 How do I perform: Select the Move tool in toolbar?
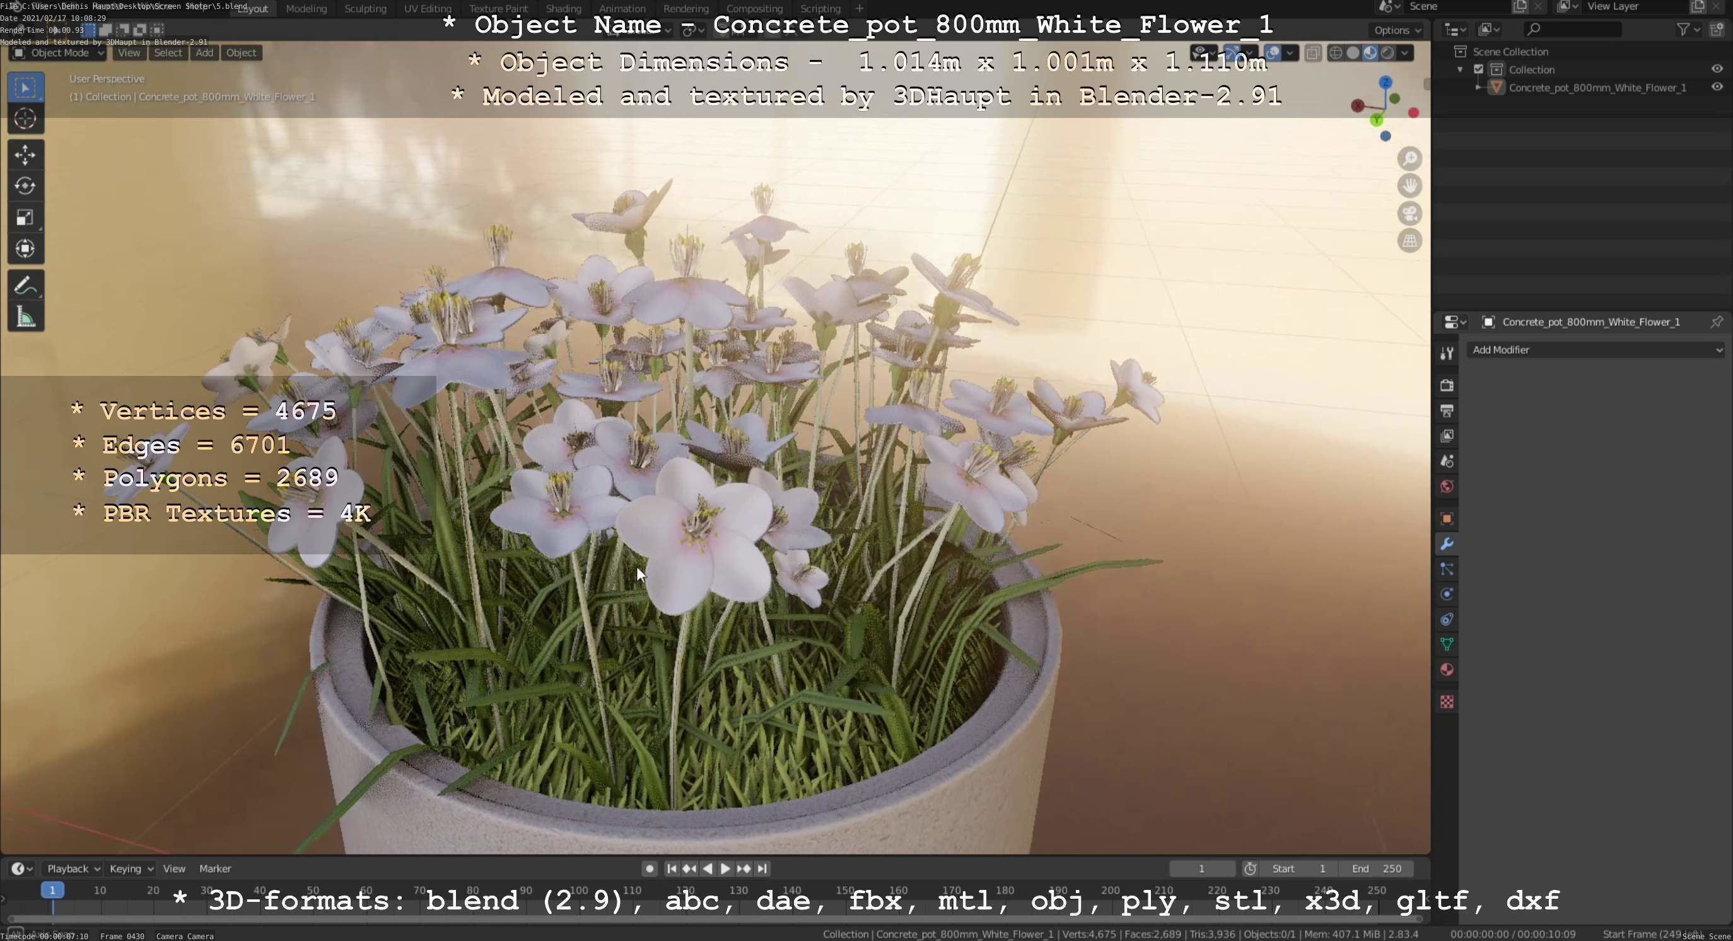tap(25, 155)
